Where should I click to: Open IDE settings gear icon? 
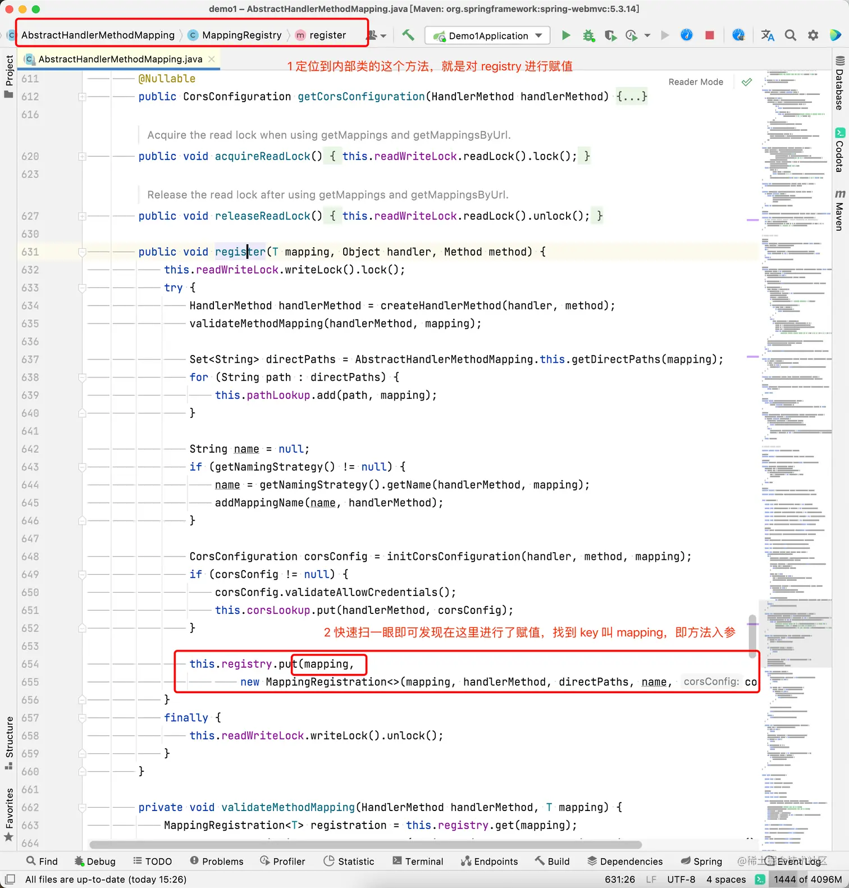(813, 35)
